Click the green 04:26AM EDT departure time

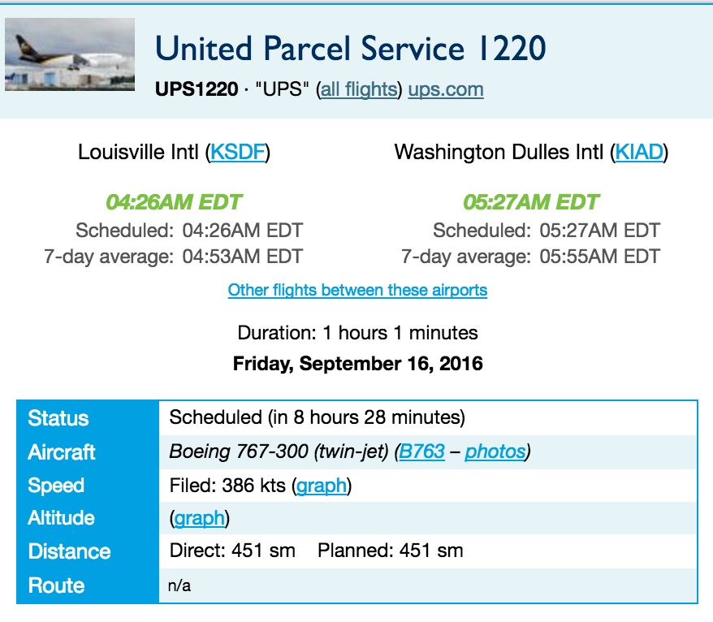click(x=174, y=202)
